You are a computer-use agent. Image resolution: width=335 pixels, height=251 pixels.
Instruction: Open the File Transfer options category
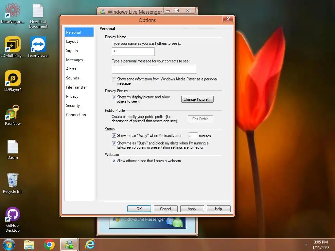tap(79, 87)
